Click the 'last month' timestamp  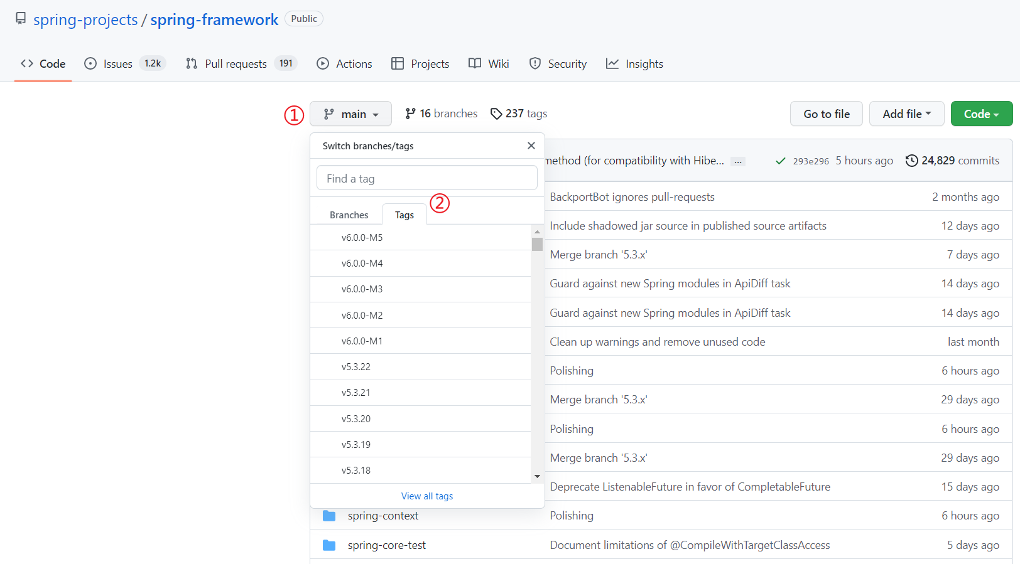tap(974, 342)
